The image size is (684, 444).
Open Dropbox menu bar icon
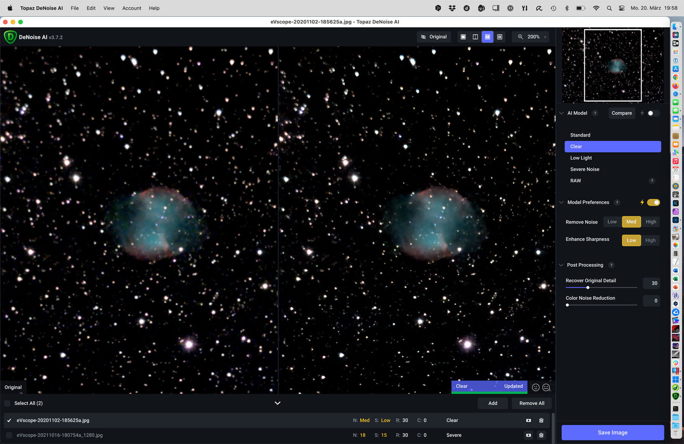pos(452,8)
